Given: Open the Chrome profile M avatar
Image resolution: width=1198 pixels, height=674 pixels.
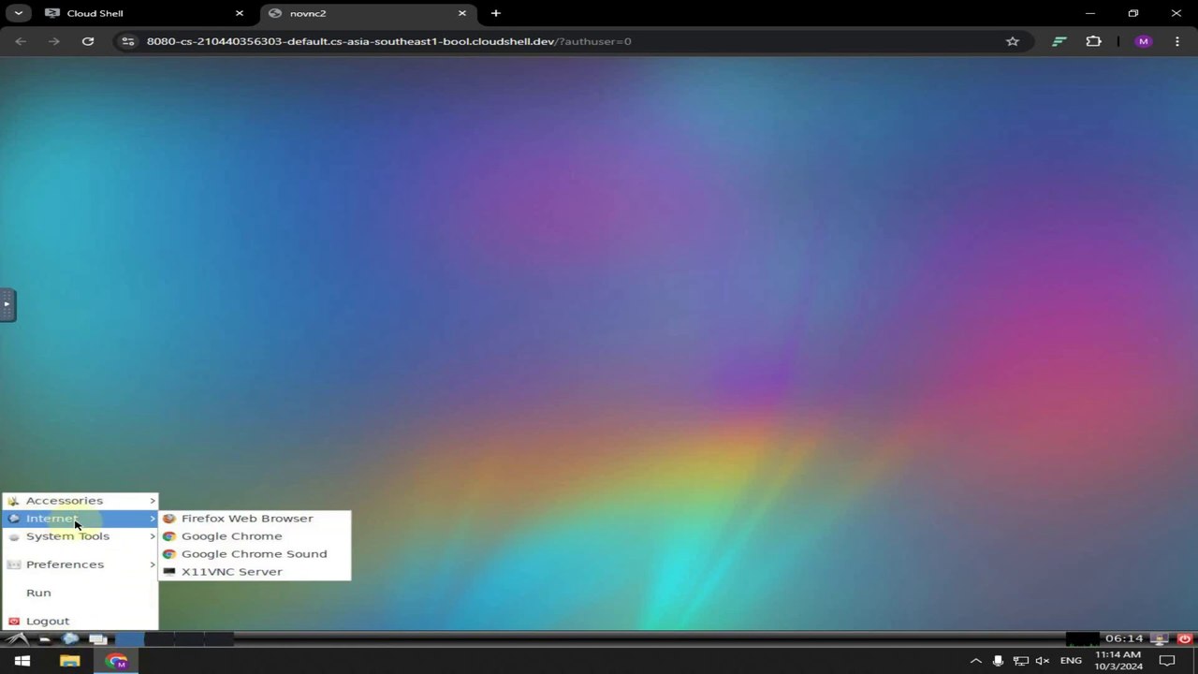Looking at the screenshot, I should (1143, 41).
